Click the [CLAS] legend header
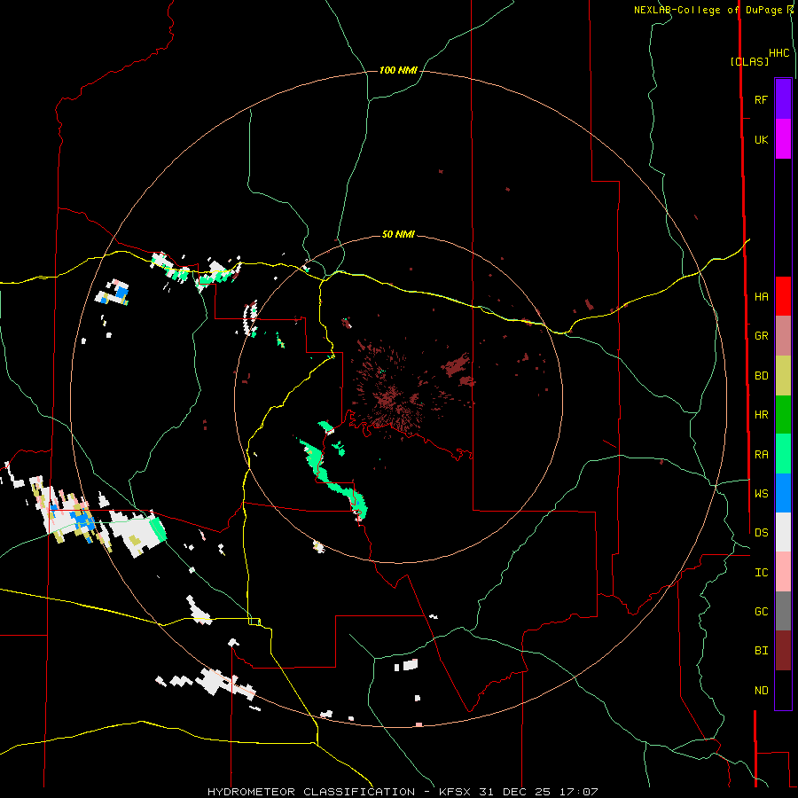The image size is (798, 798). click(x=749, y=61)
